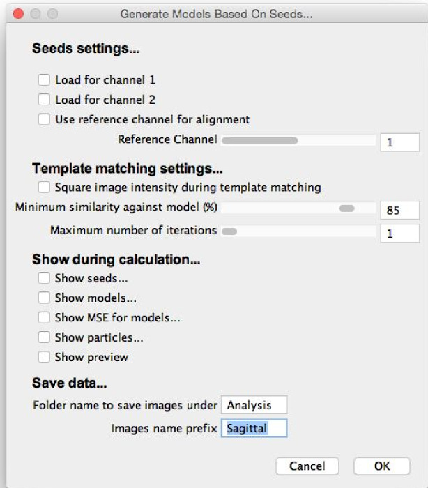Close the dialog with red window button

tap(19, 13)
